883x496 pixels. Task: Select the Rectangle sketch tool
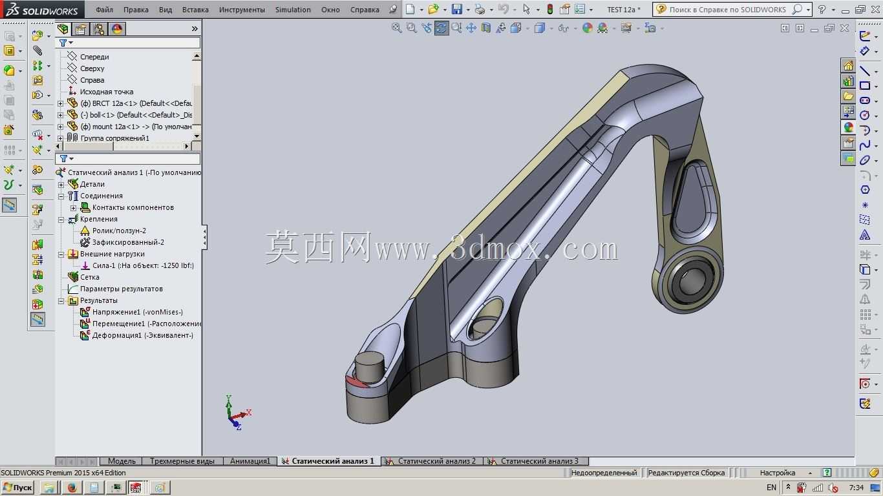[865, 86]
